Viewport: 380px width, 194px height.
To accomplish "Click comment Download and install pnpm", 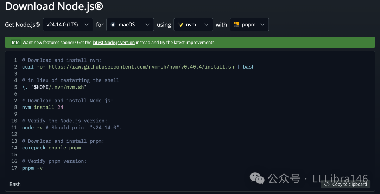I will coord(63,141).
